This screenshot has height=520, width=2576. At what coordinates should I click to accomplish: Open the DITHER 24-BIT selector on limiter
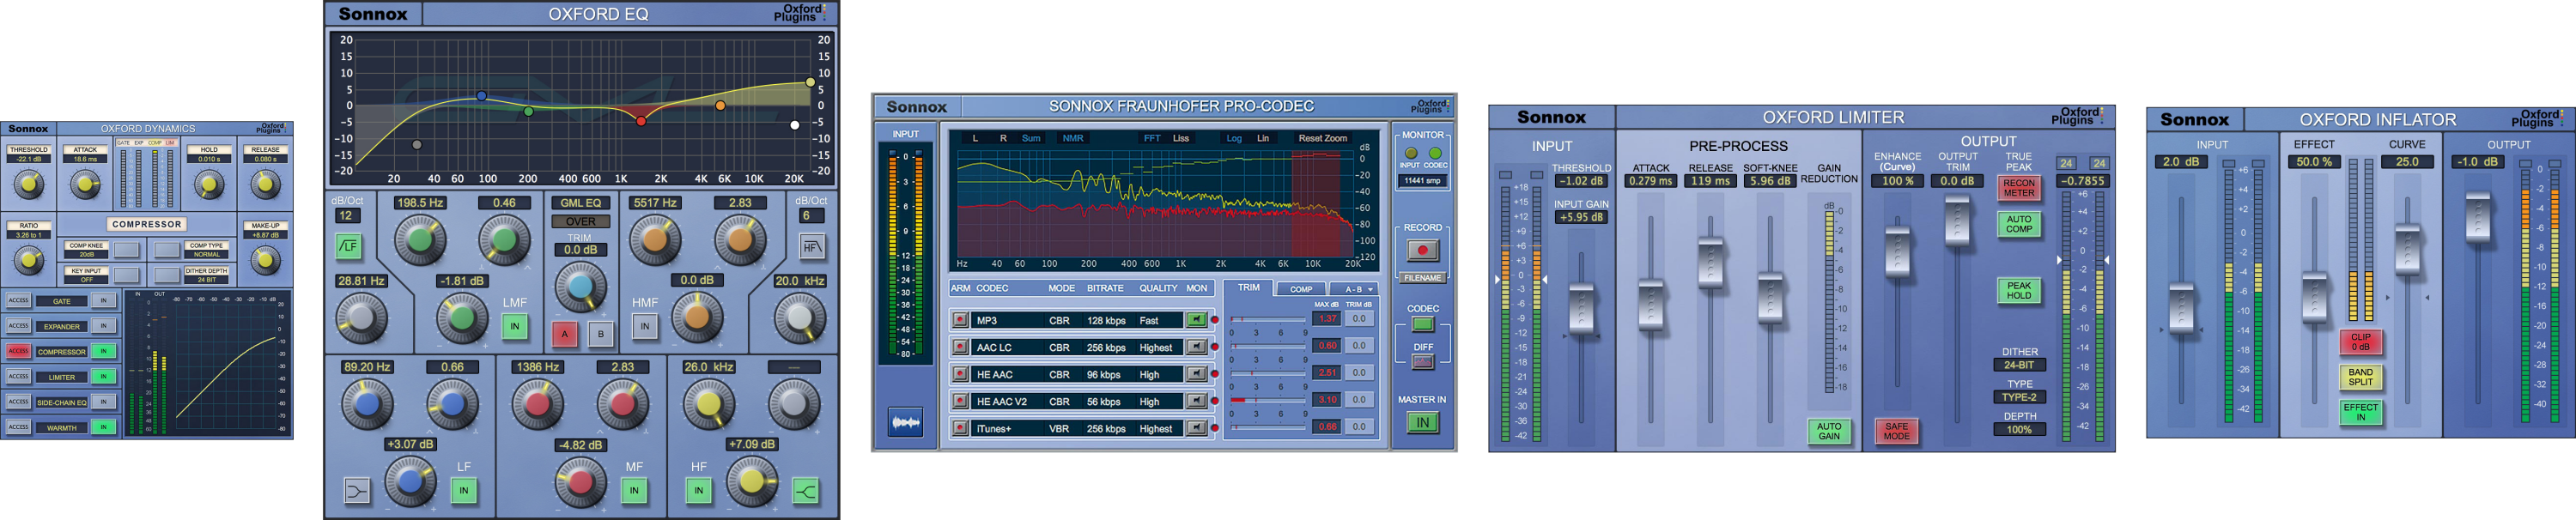2018,365
